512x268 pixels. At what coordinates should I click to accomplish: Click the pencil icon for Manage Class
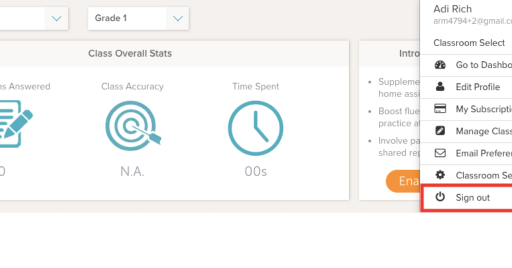tap(440, 130)
